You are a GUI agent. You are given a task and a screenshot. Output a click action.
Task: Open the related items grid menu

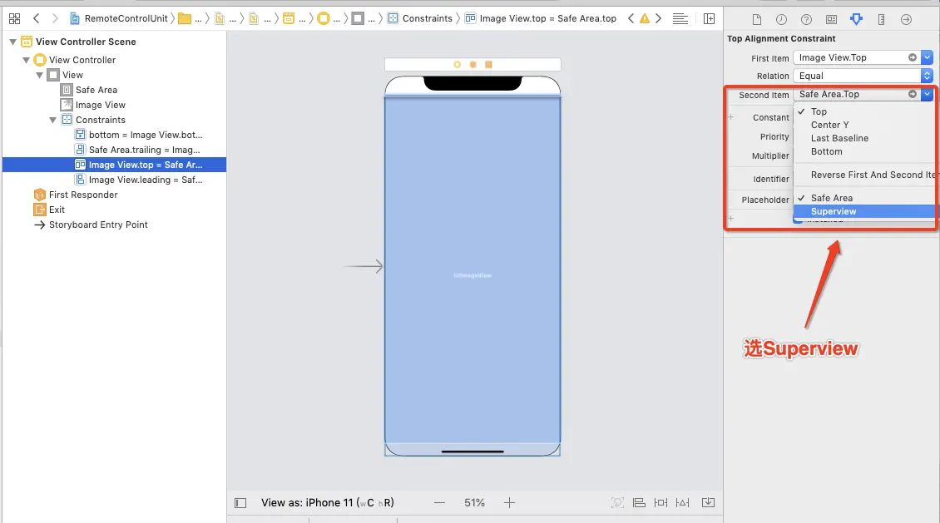coord(14,18)
